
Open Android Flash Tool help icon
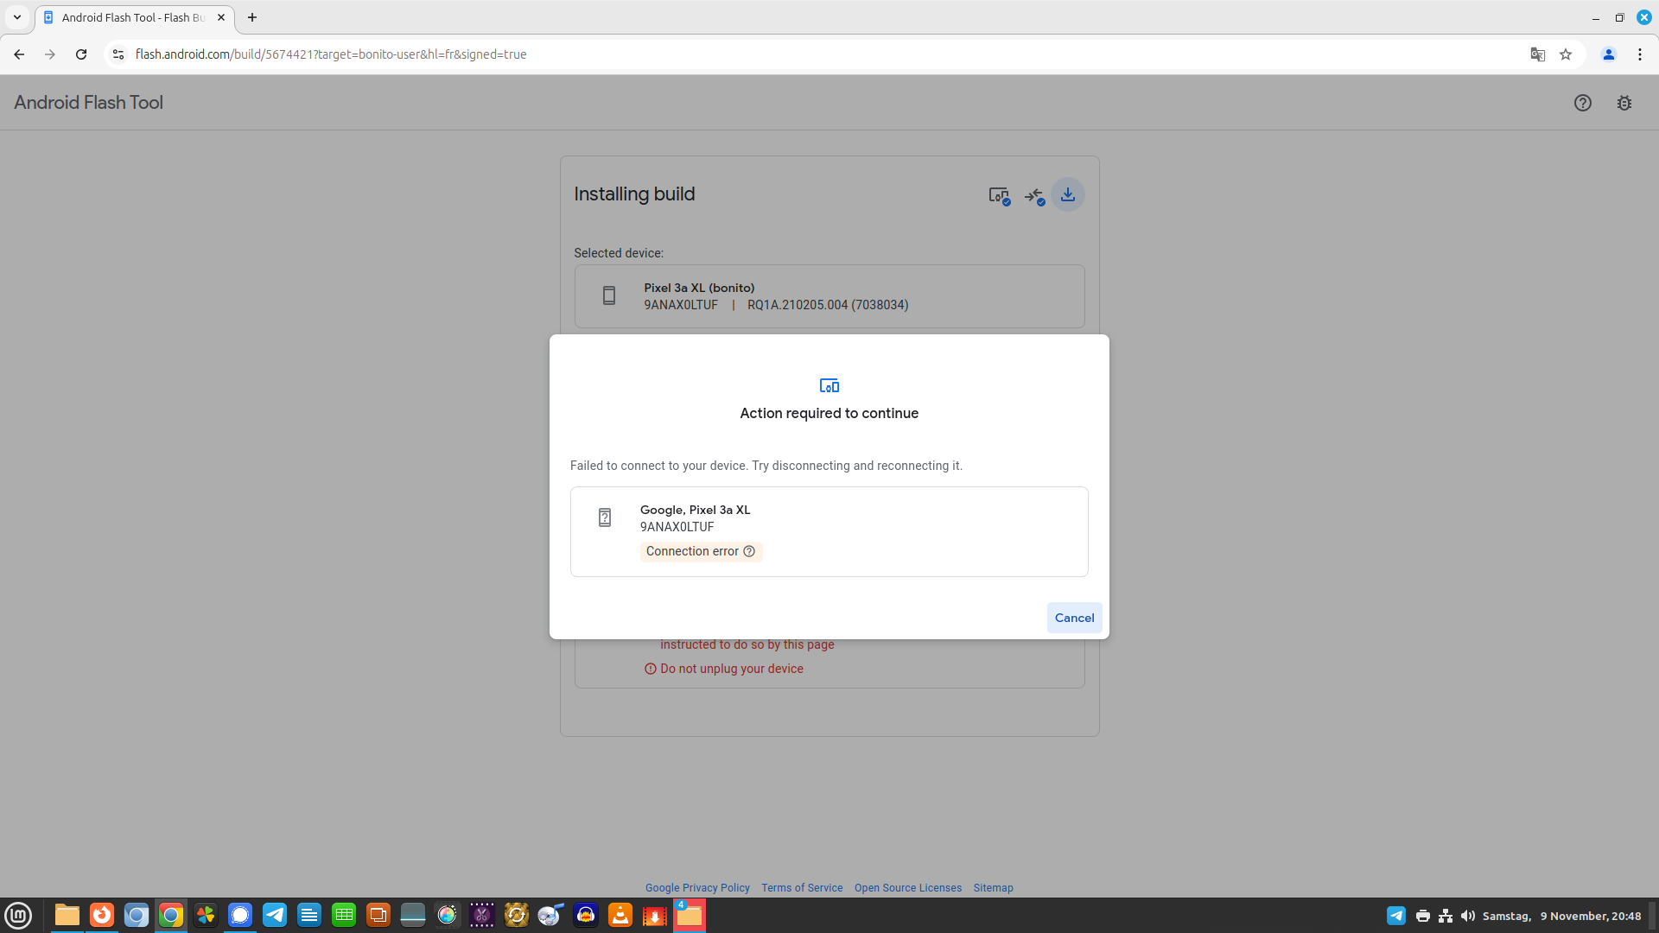coord(1582,103)
